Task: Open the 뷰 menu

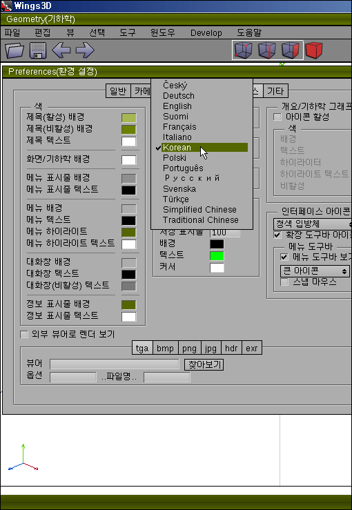Action: [x=70, y=32]
